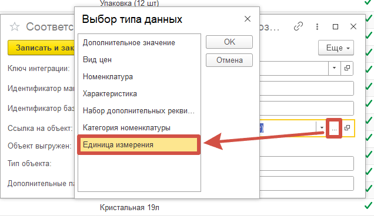The width and height of the screenshot is (374, 216).
Task: Select Набор дополнительных рекви… row
Action: pyautogui.click(x=139, y=111)
